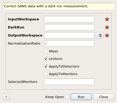Tick the ApplyToMonitors checkbox
117x103 pixels.
tap(46, 74)
